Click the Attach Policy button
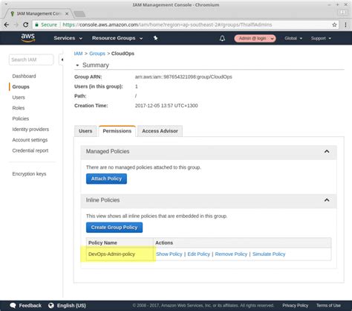The image size is (352, 311). tap(106, 179)
